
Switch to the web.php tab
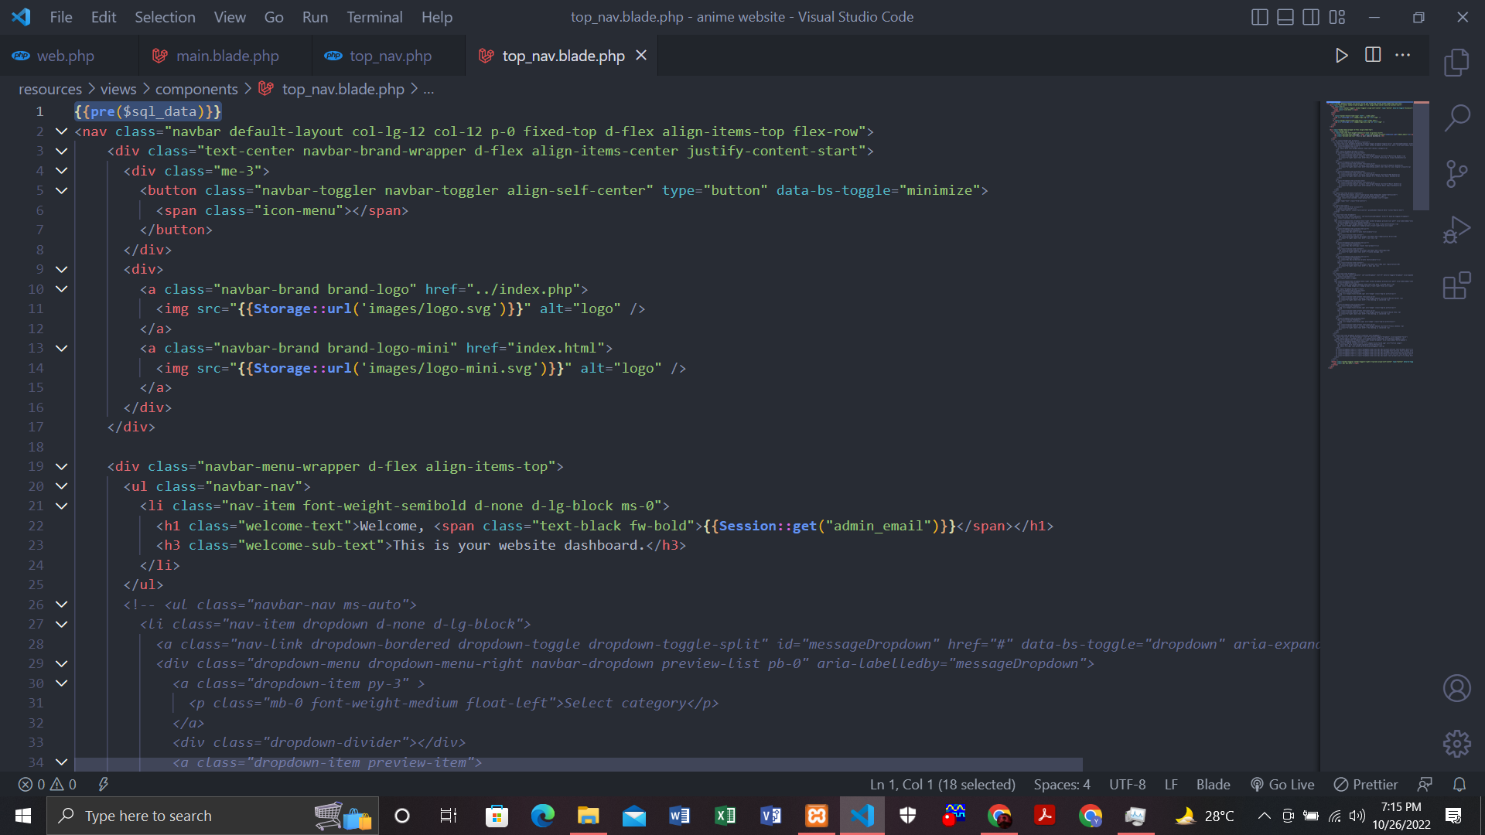70,56
